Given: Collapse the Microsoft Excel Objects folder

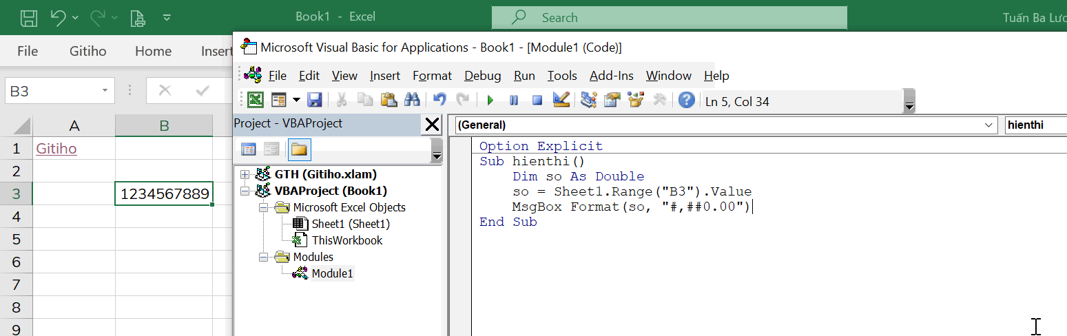Looking at the screenshot, I should point(263,208).
